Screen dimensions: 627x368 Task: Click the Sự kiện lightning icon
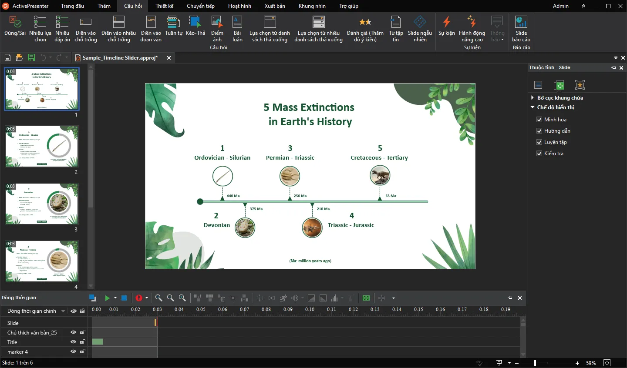click(x=446, y=26)
